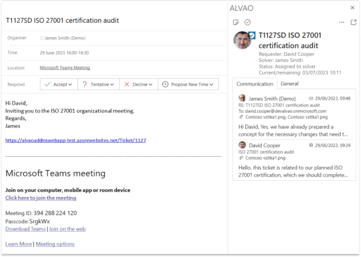Click 'Requester: David Cooper' text
Viewport: 361px width, 257px height.
click(x=286, y=54)
